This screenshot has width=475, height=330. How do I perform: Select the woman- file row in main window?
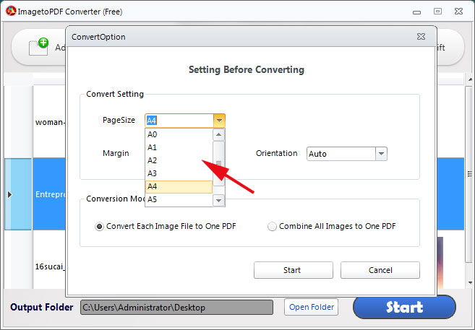click(49, 122)
